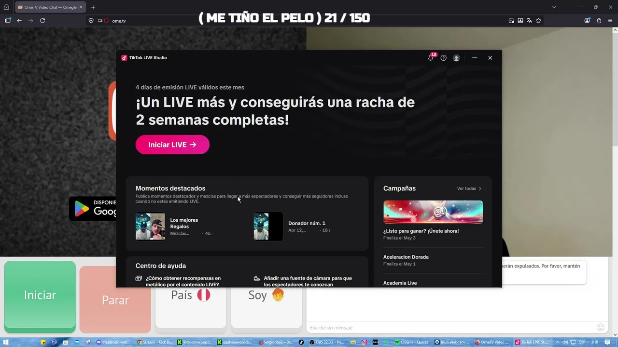Screen dimensions: 618x347
Task: Open help article about recompensas en metálico
Action: pos(183,281)
